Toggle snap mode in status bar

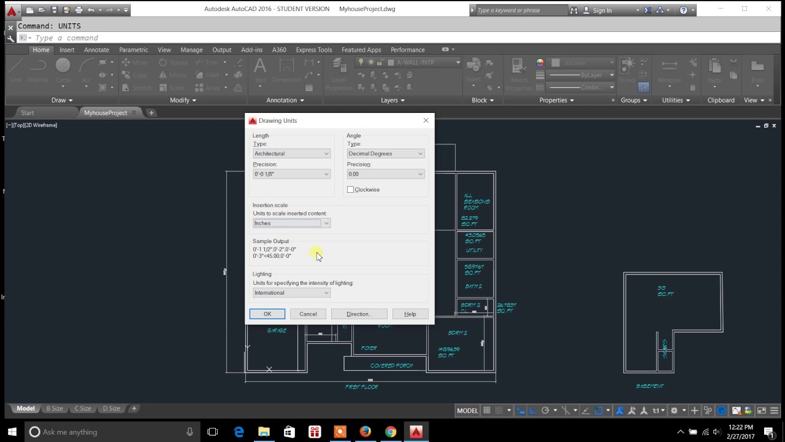[499, 411]
